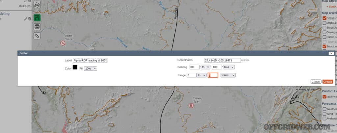Enable the Weather forecast checkbox

point(324,109)
